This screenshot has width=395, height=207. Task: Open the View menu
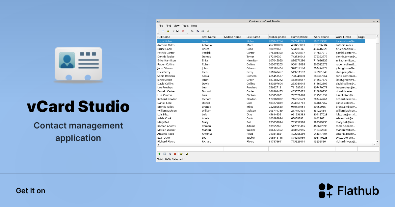[176, 25]
